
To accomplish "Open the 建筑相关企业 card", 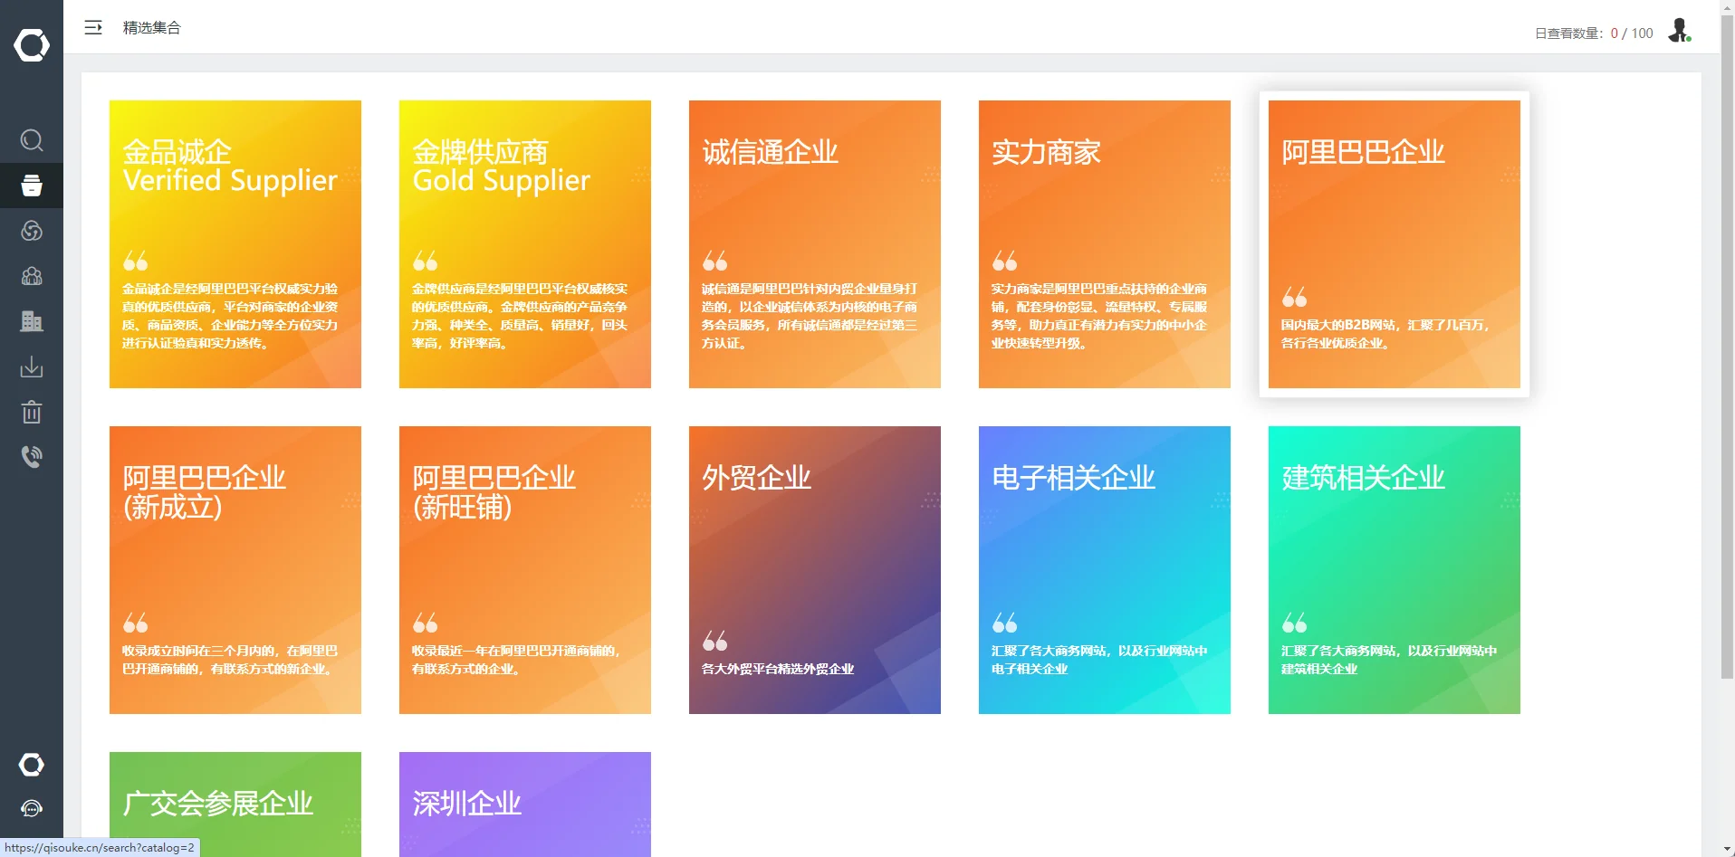I will [x=1395, y=570].
